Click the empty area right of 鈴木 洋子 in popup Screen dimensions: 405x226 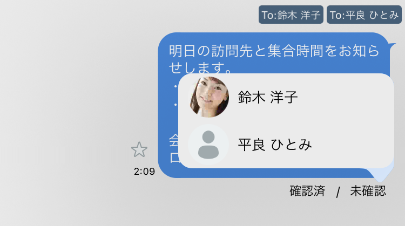(x=345, y=97)
